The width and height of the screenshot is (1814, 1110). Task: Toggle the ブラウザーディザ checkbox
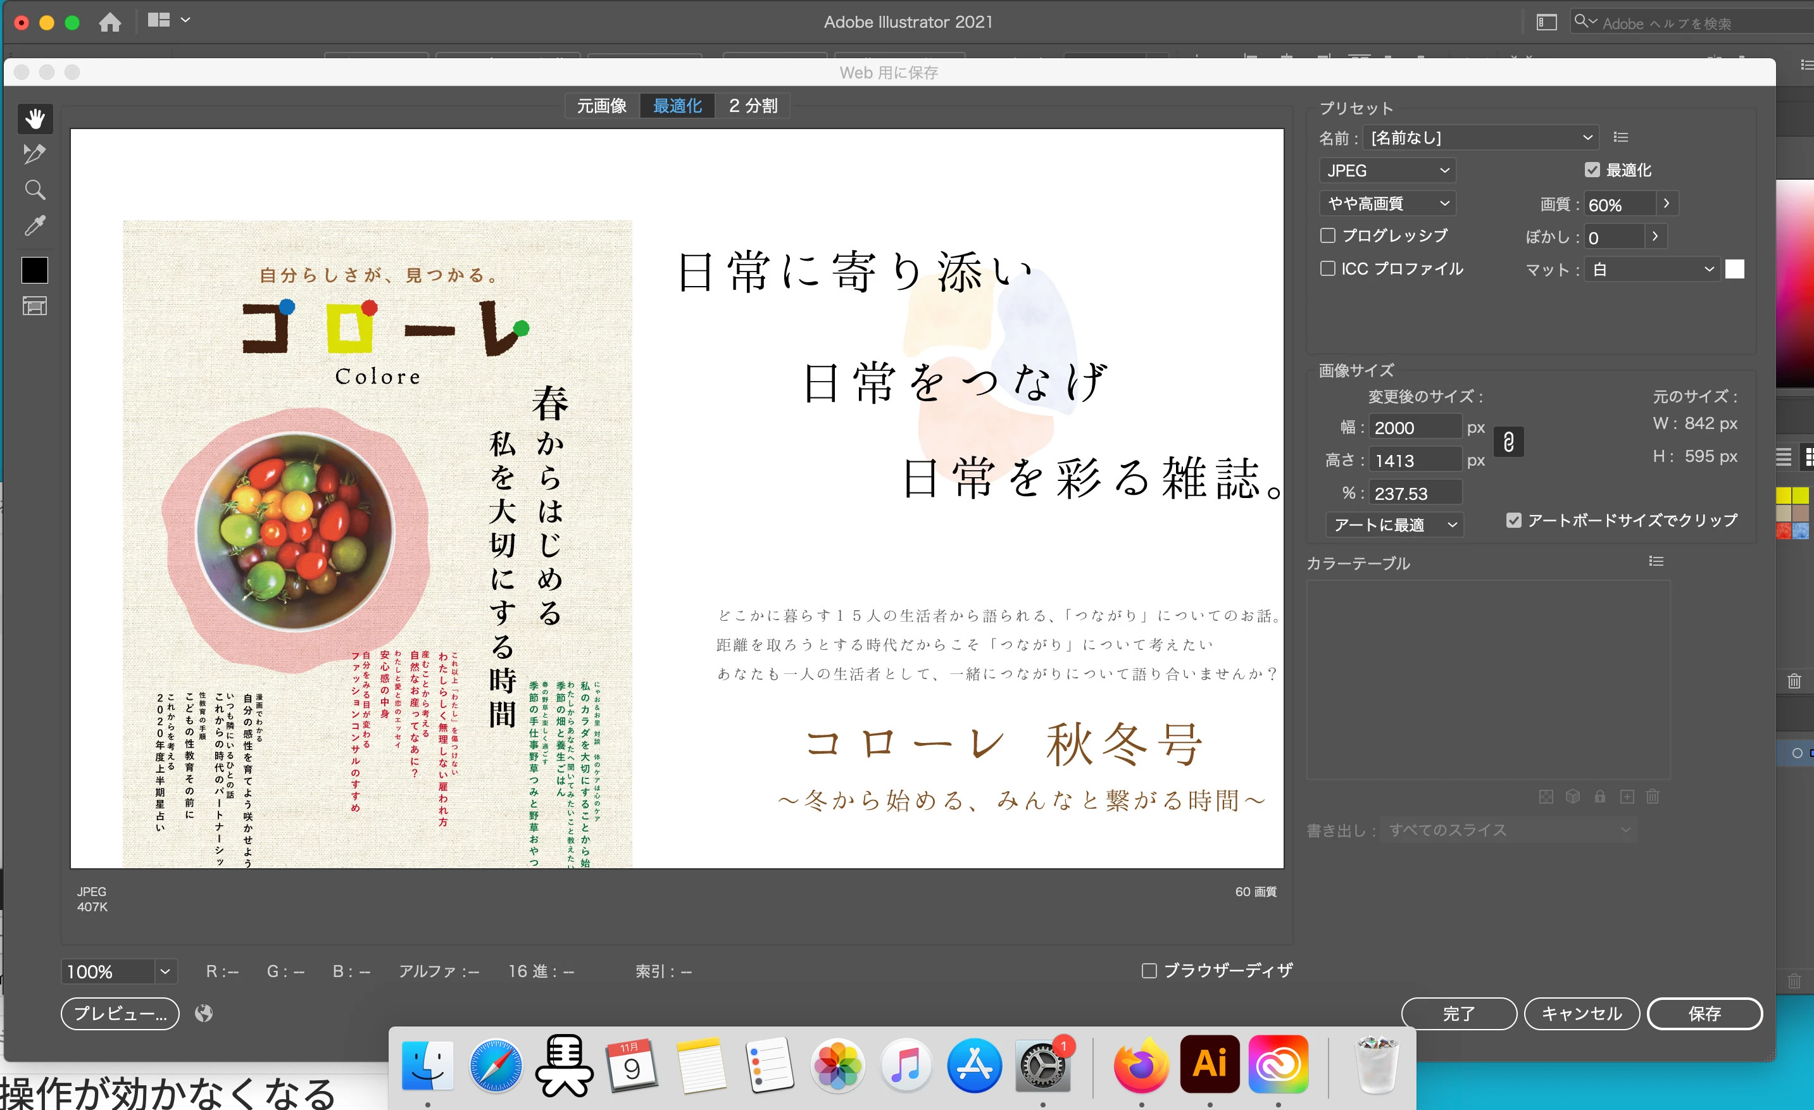pyautogui.click(x=1149, y=971)
